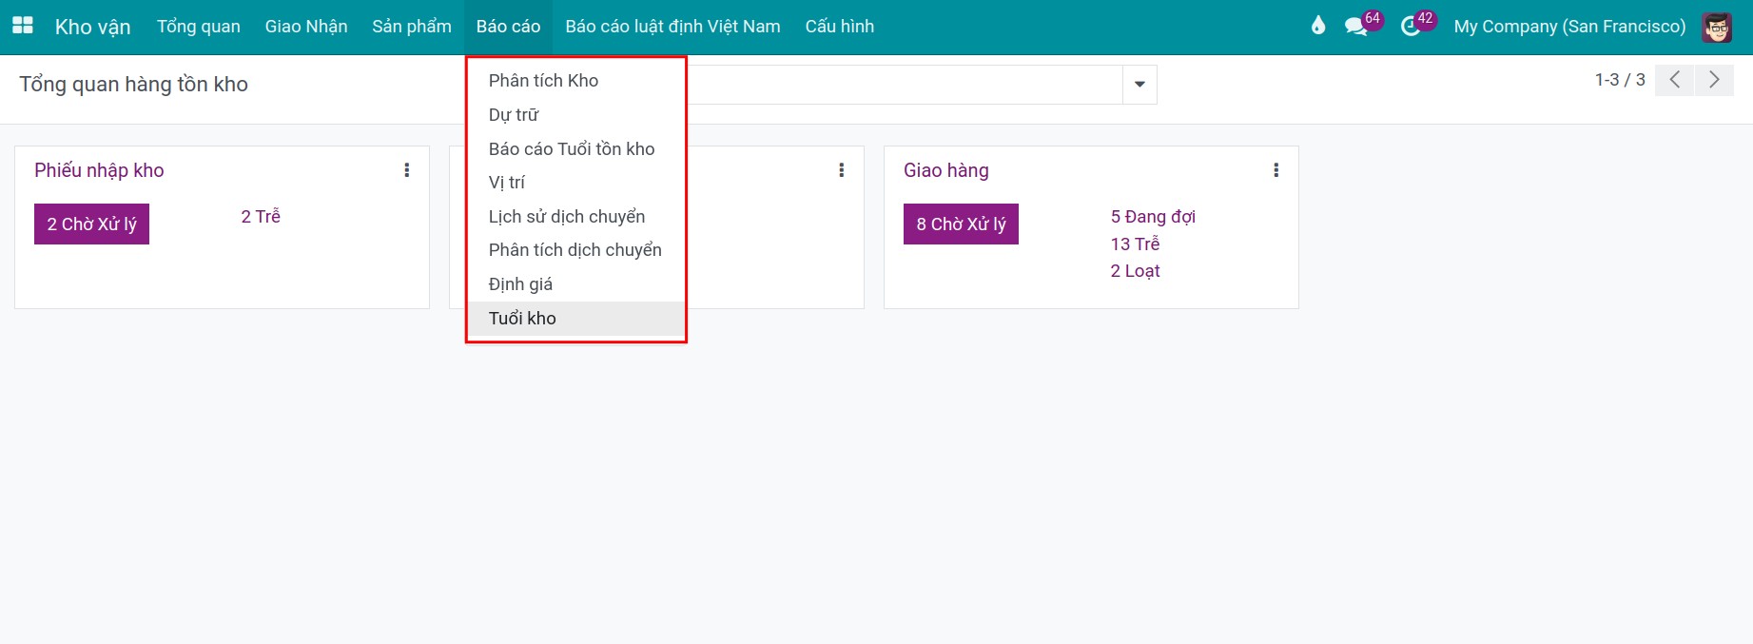Open the Giao Nhận menu
Image resolution: width=1753 pixels, height=644 pixels.
pyautogui.click(x=306, y=27)
